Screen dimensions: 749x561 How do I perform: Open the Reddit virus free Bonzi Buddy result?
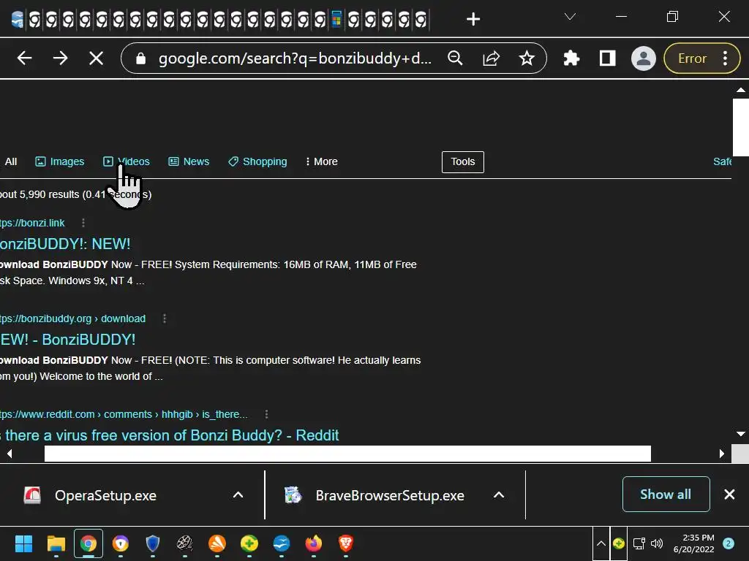[170, 435]
